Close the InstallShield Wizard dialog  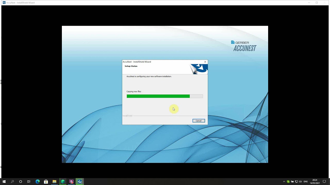(205, 62)
